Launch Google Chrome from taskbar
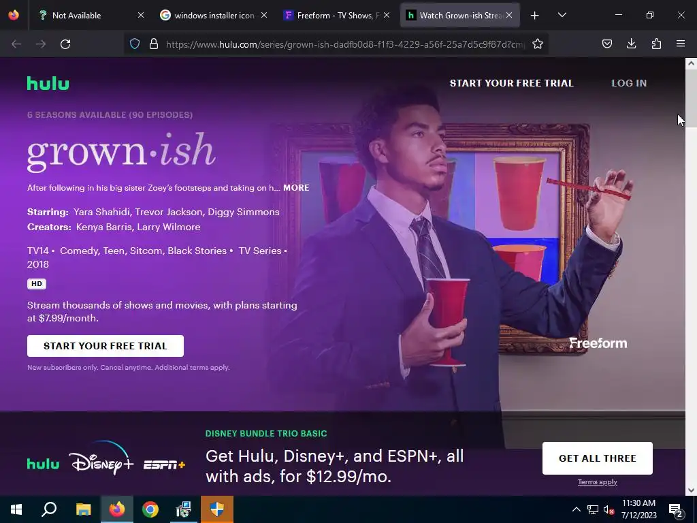 pos(150,509)
